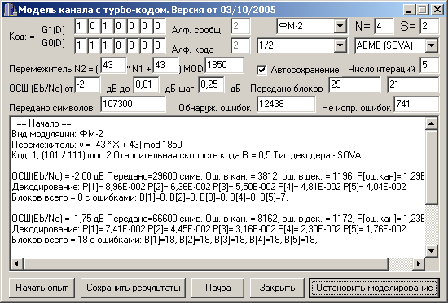Screen dimensions: 448x303
Task: Click the ОСШ end value 0,01 field
Action: pos(147,84)
